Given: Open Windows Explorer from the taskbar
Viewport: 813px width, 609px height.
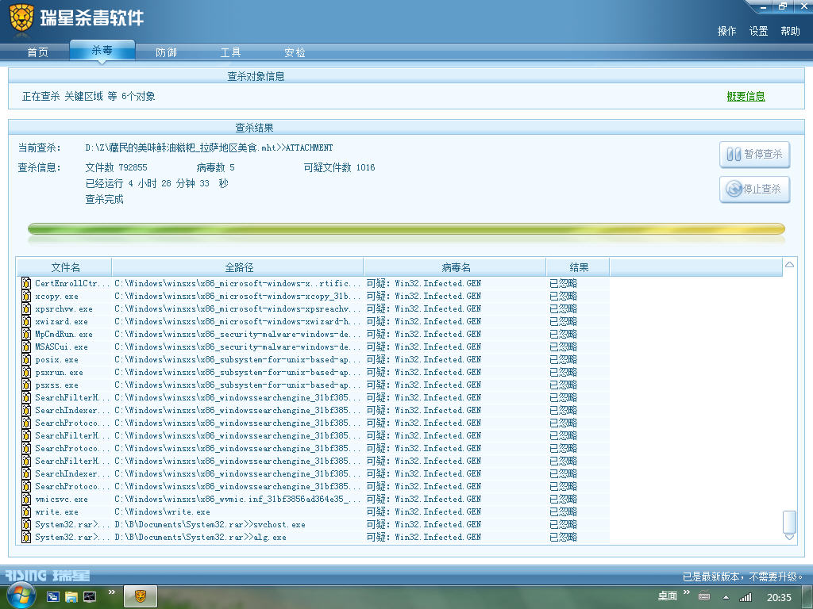Looking at the screenshot, I should (x=71, y=596).
